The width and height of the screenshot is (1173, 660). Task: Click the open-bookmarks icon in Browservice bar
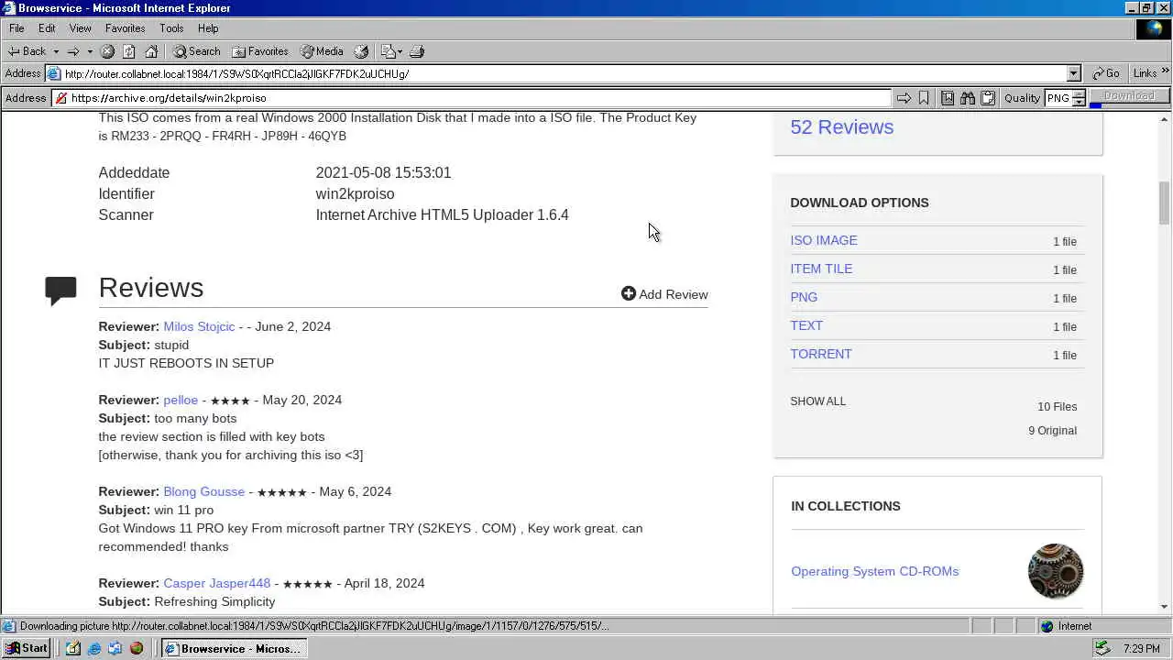point(948,98)
